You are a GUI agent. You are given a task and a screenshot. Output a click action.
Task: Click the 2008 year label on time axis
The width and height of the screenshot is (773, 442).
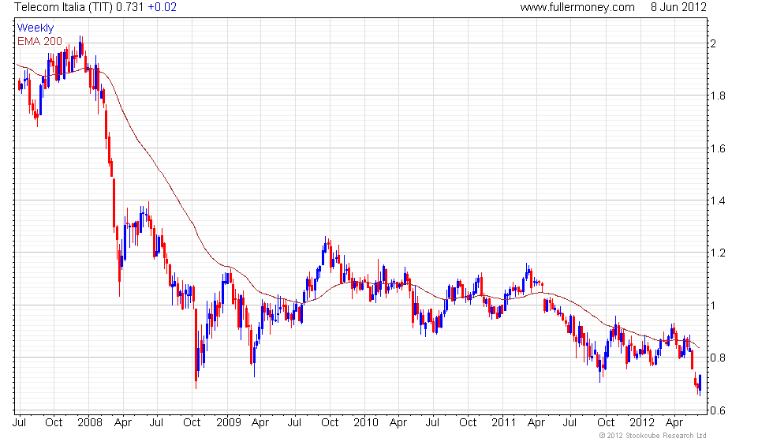[90, 423]
